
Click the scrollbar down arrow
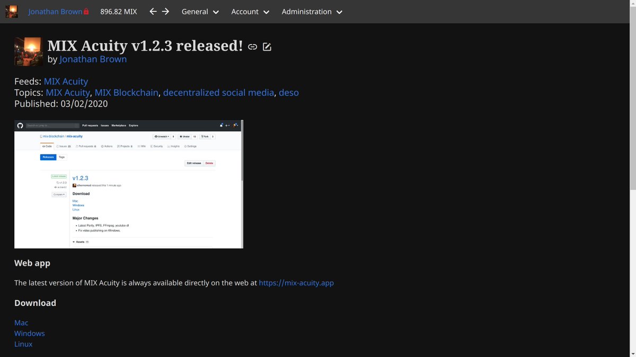632,353
